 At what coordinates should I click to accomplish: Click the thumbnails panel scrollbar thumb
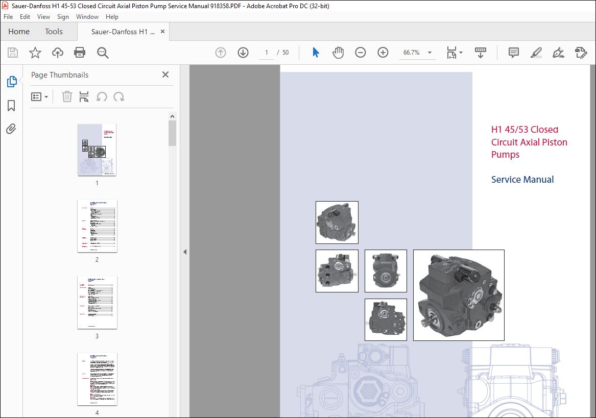click(172, 133)
